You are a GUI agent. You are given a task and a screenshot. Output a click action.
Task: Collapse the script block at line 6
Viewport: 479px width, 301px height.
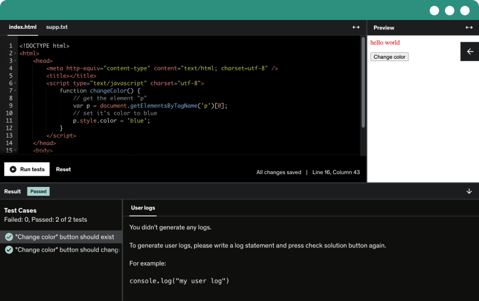[x=16, y=83]
